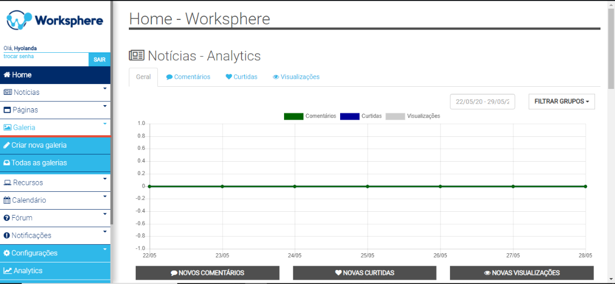615x284 pixels.
Task: Click the inbox icon beside Todas as galerias
Action: click(x=6, y=162)
